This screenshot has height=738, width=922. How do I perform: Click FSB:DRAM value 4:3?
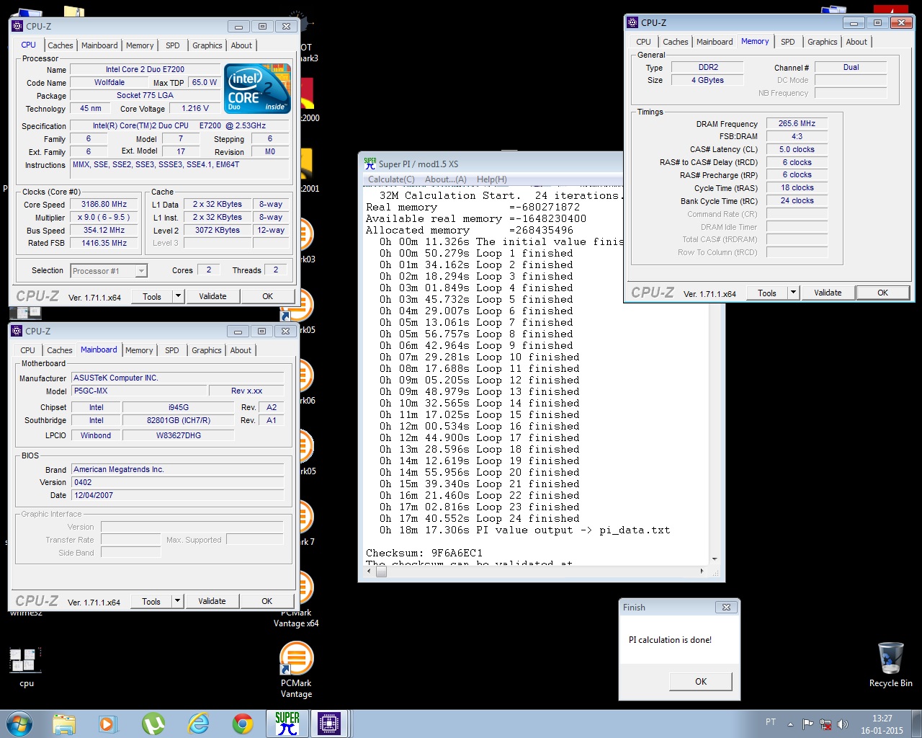(x=797, y=136)
